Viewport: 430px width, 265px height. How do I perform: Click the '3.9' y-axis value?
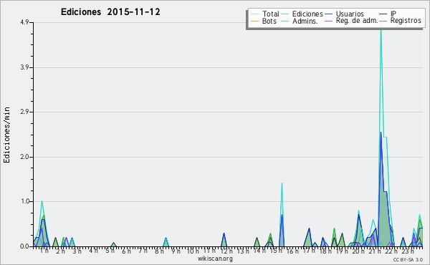tap(24, 67)
